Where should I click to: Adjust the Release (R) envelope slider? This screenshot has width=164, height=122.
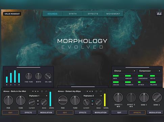tap(19, 77)
